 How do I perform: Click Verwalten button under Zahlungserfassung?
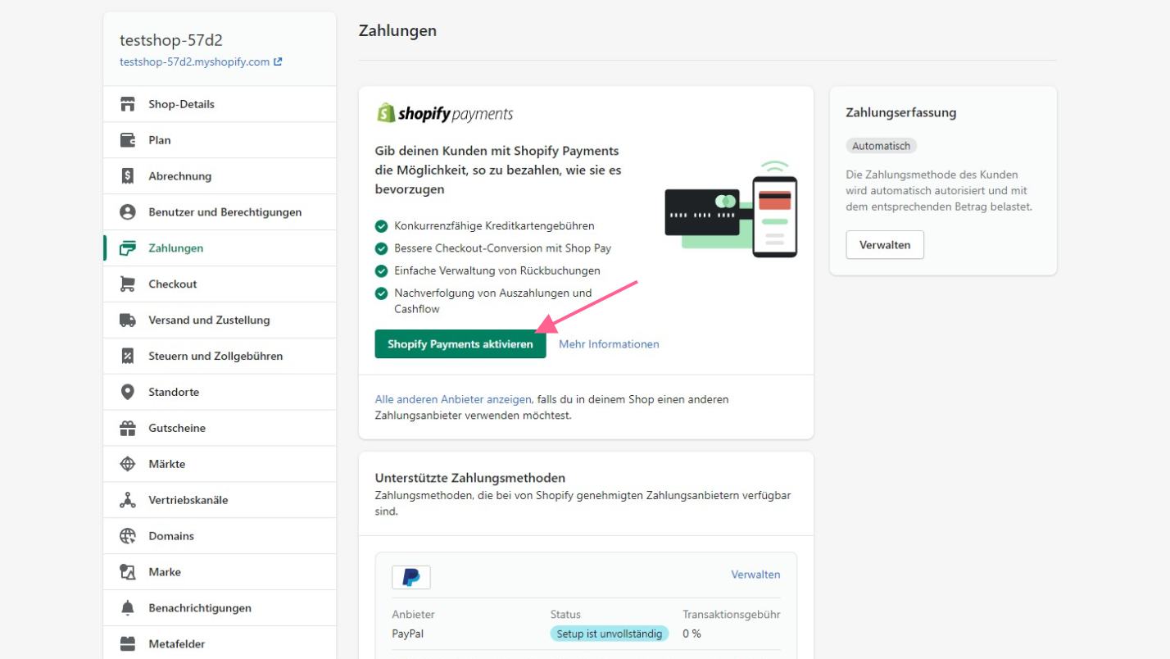click(885, 245)
